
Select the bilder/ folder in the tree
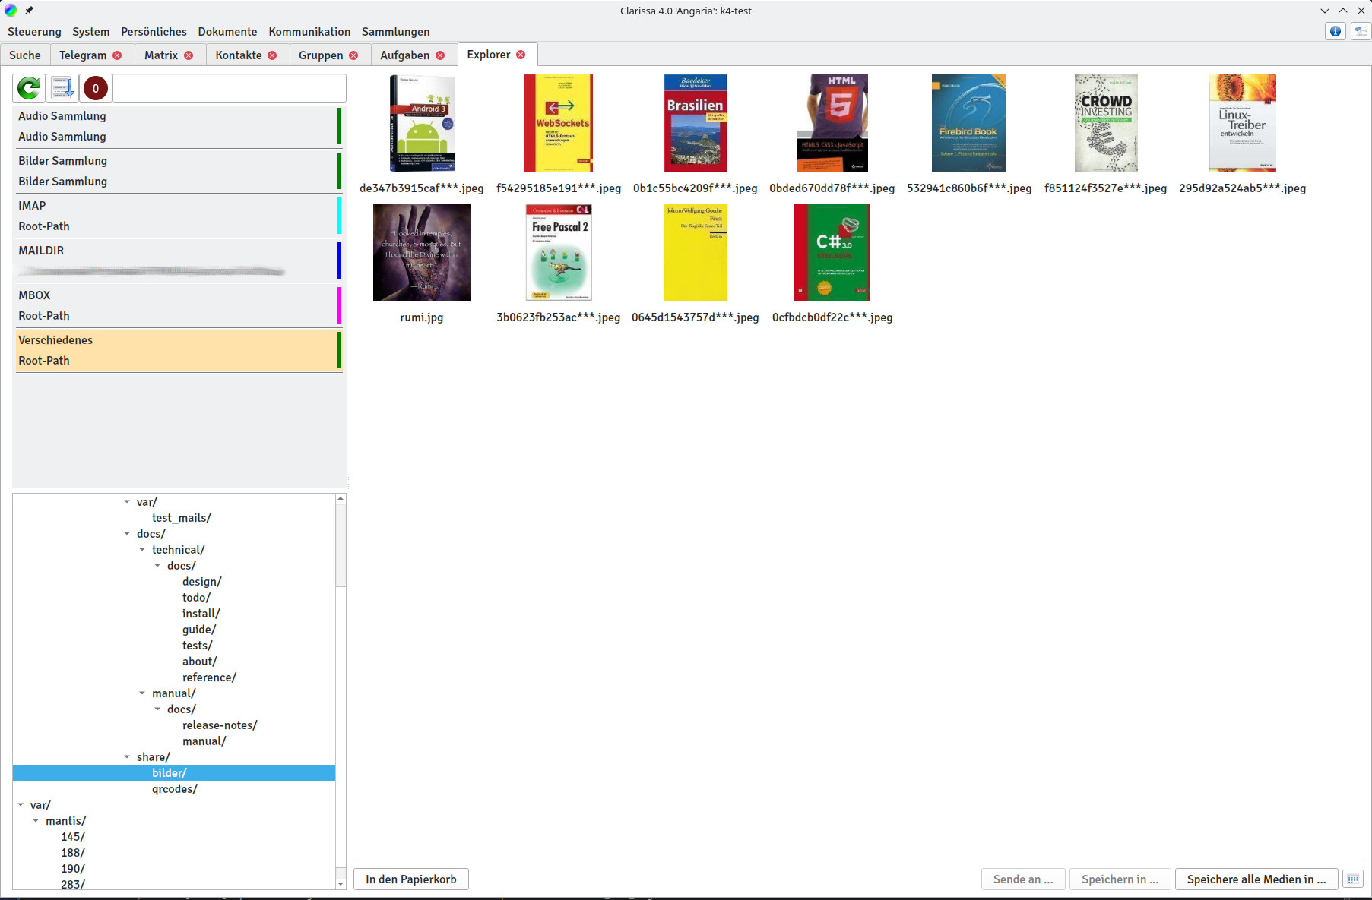pos(169,772)
